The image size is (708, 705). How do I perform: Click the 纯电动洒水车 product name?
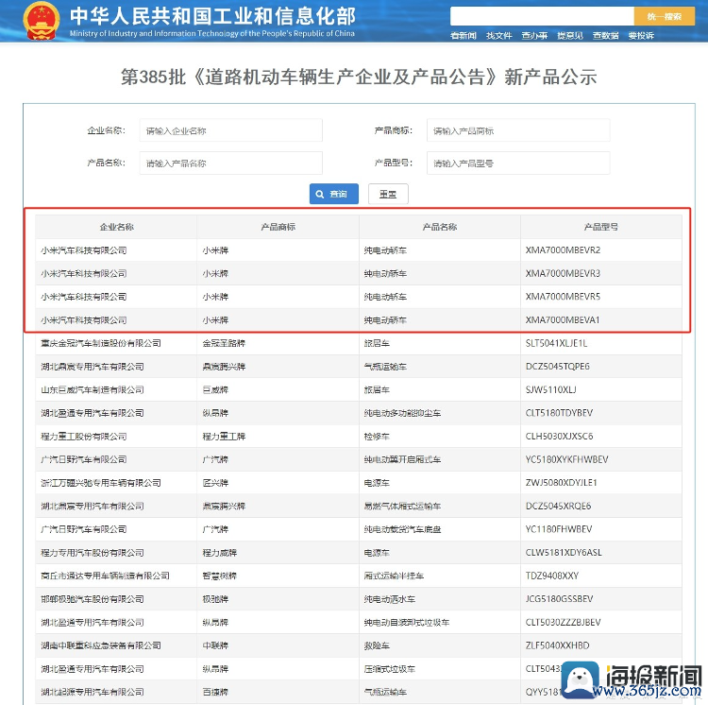click(390, 599)
